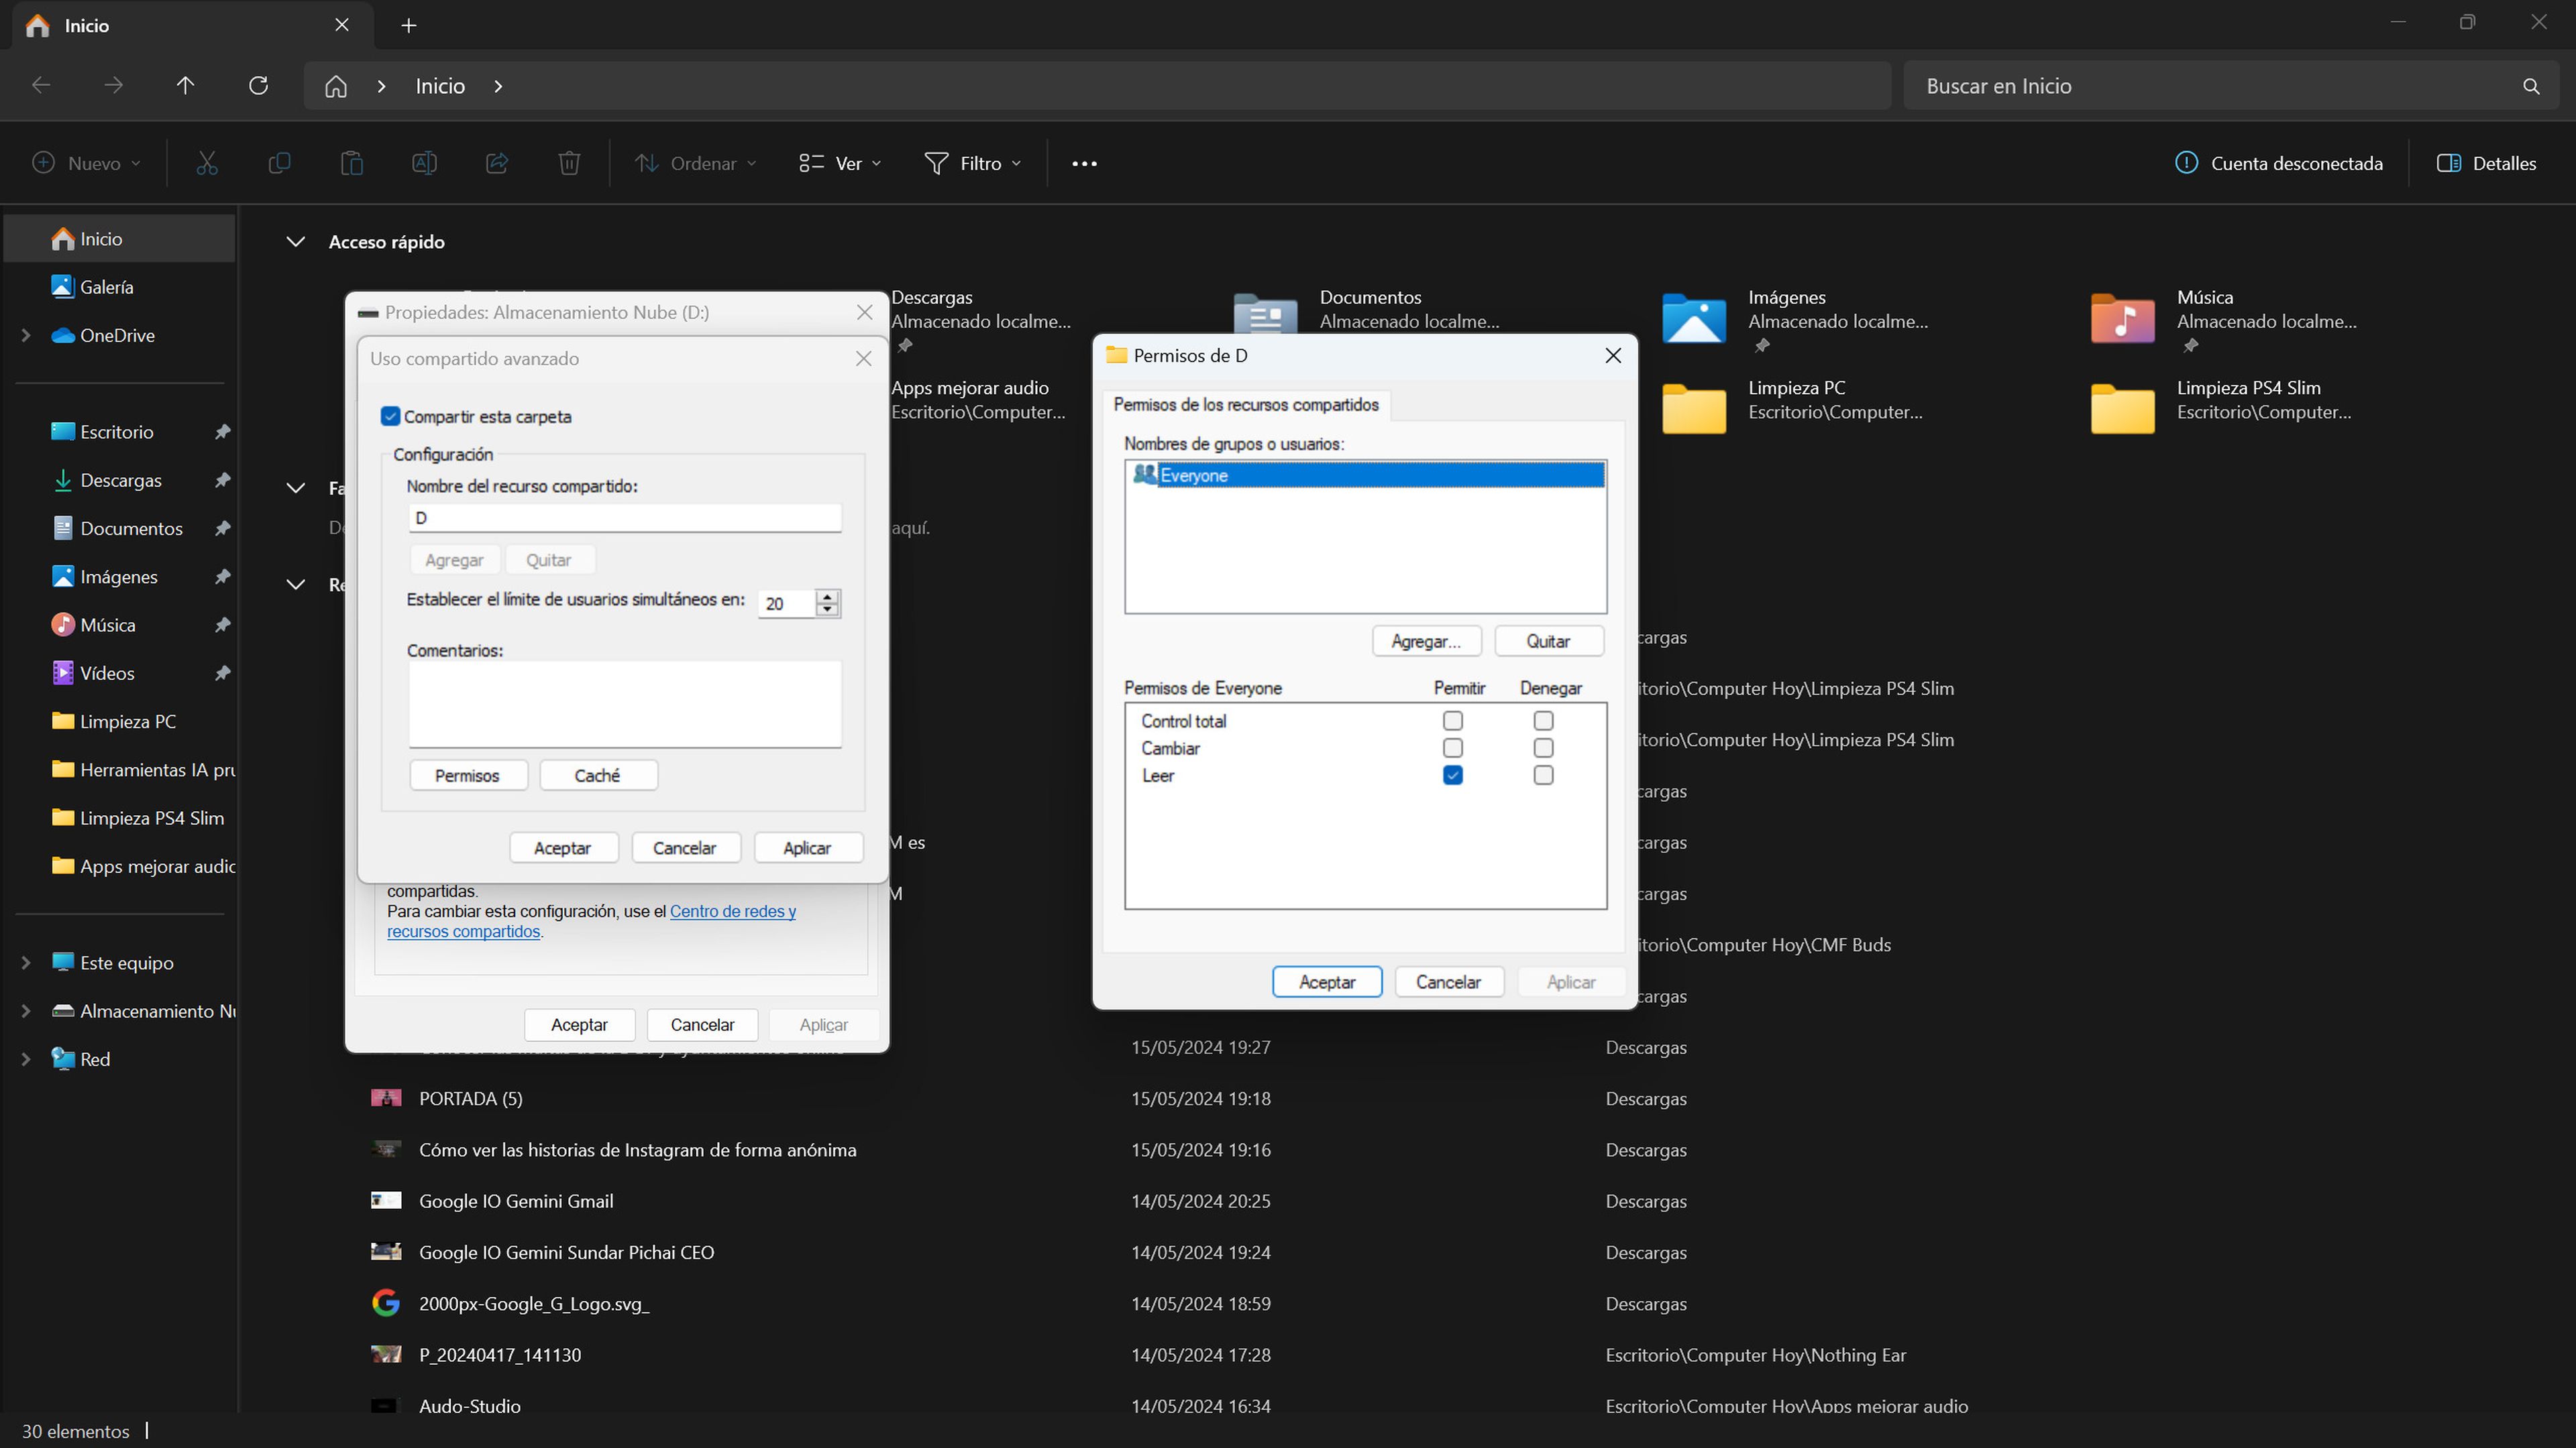
Task: Expand Almacenamiento Nube drive node
Action: point(26,1012)
